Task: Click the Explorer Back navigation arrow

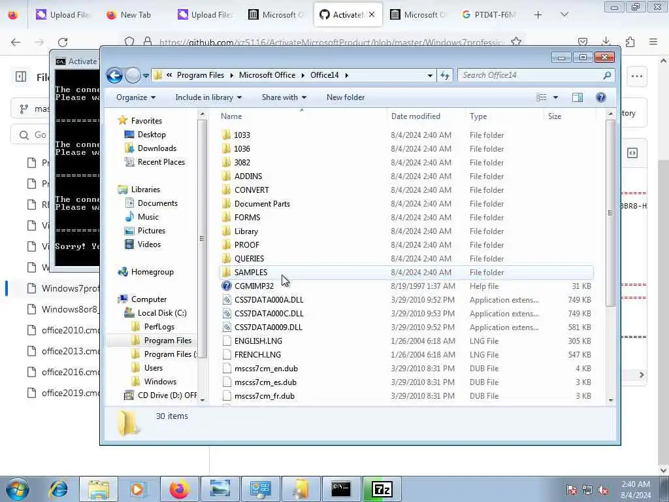Action: click(114, 76)
